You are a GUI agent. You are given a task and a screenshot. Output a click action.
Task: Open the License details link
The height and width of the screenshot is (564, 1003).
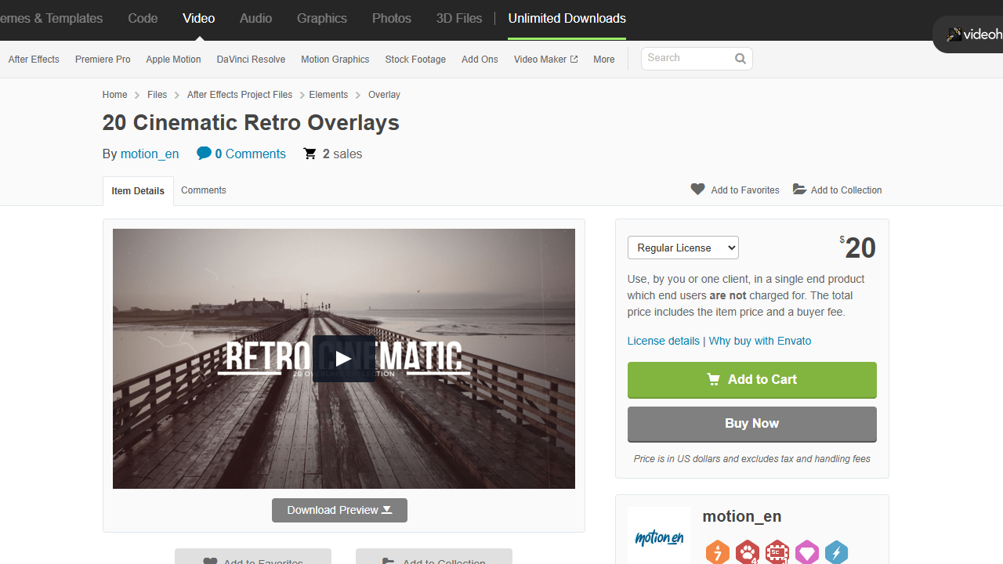pyautogui.click(x=663, y=341)
